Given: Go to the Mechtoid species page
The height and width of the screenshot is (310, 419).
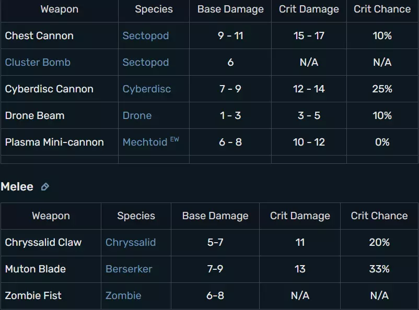Looking at the screenshot, I should coord(145,142).
